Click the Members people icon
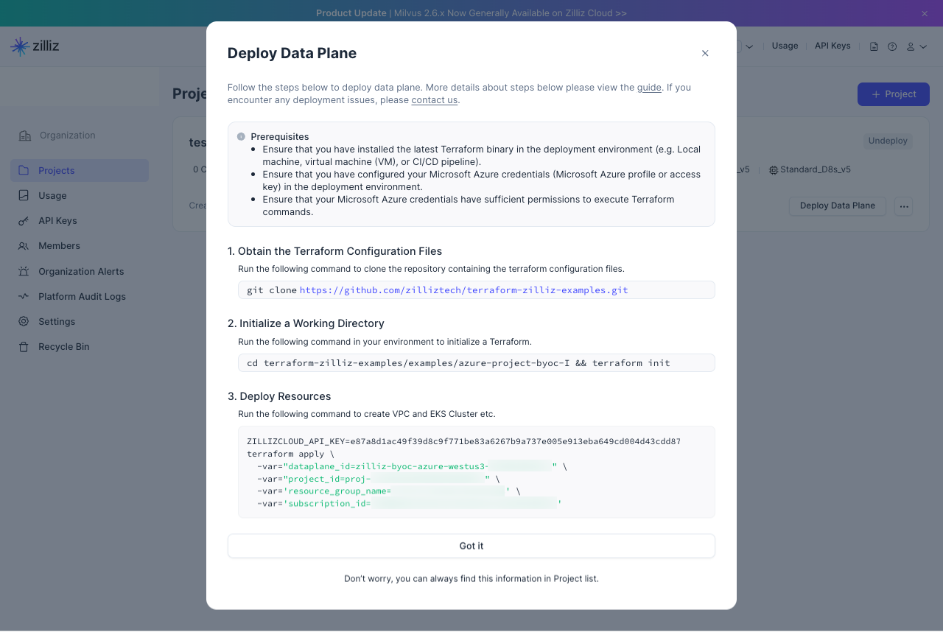 coord(24,246)
